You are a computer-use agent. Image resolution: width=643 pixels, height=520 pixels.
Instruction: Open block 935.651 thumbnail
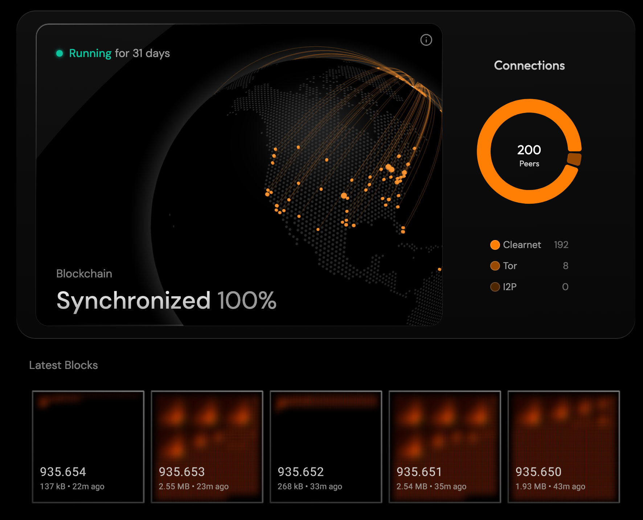[445, 447]
